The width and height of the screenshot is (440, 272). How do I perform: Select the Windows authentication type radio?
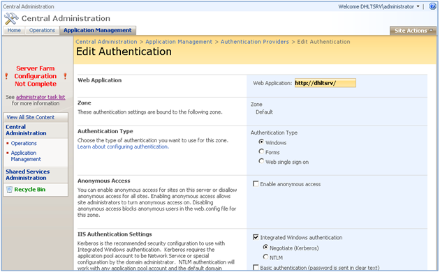coord(261,142)
